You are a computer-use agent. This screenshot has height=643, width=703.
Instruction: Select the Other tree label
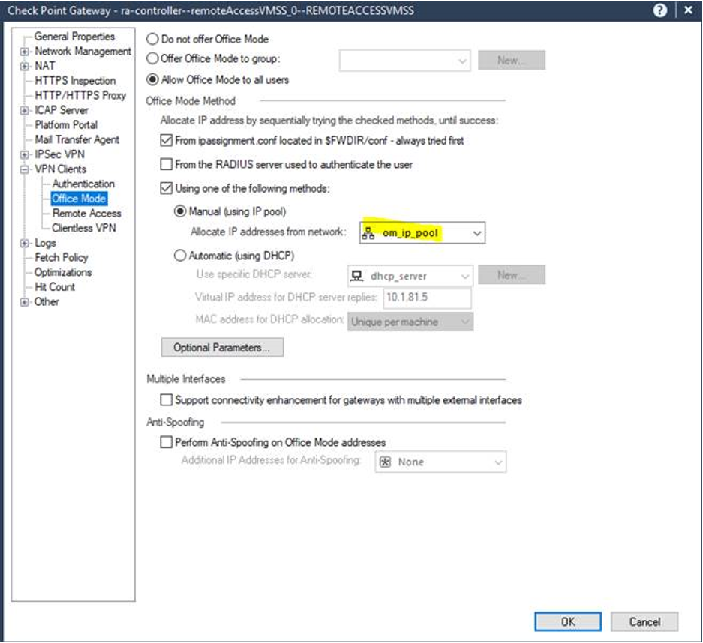[47, 302]
